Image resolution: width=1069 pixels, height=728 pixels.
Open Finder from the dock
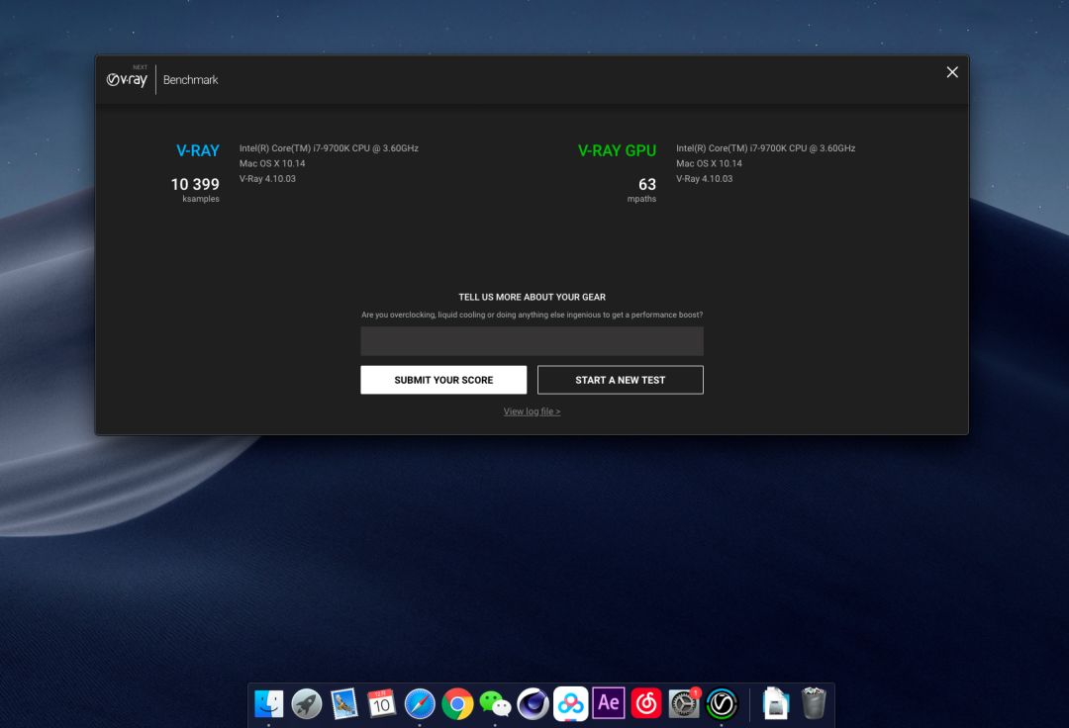(268, 703)
